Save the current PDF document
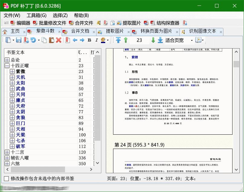244x192 pixels. (19, 40)
